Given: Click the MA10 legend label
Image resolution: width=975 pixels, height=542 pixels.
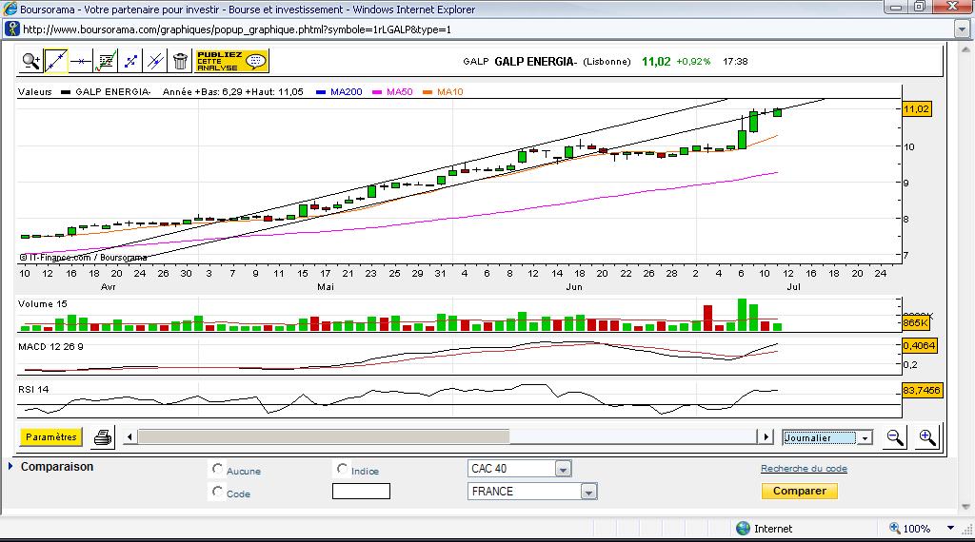Looking at the screenshot, I should (x=450, y=92).
